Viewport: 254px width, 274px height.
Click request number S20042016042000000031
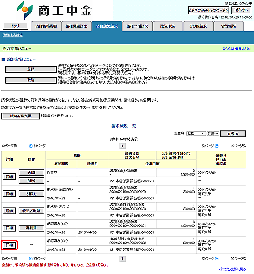click(128, 226)
